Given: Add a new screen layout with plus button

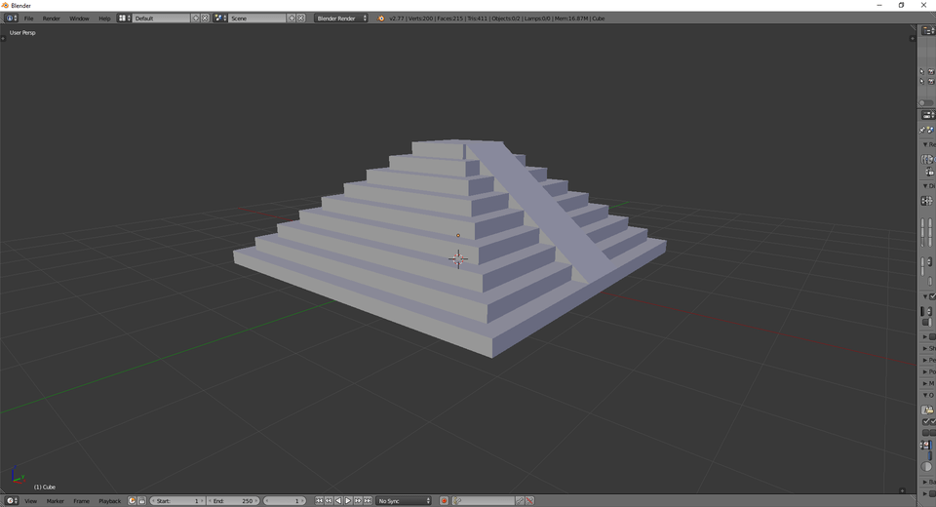Looking at the screenshot, I should click(x=195, y=19).
